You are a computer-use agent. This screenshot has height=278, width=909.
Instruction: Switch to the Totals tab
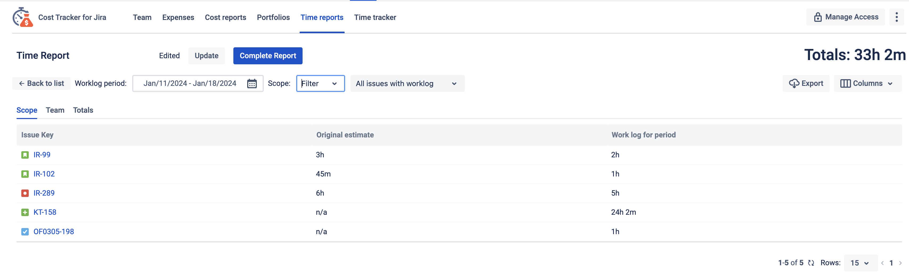[82, 110]
